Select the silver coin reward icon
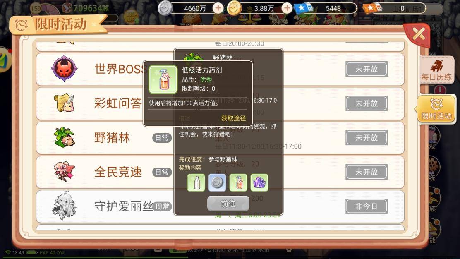The width and height of the screenshot is (460, 259). 217,182
